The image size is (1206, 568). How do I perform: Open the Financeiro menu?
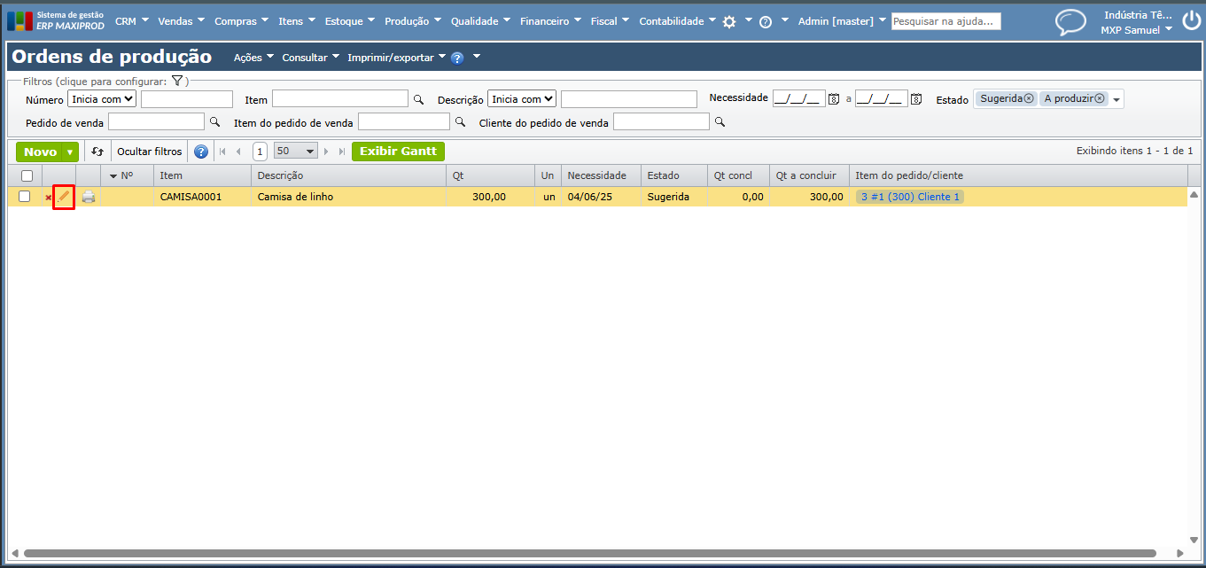click(550, 21)
